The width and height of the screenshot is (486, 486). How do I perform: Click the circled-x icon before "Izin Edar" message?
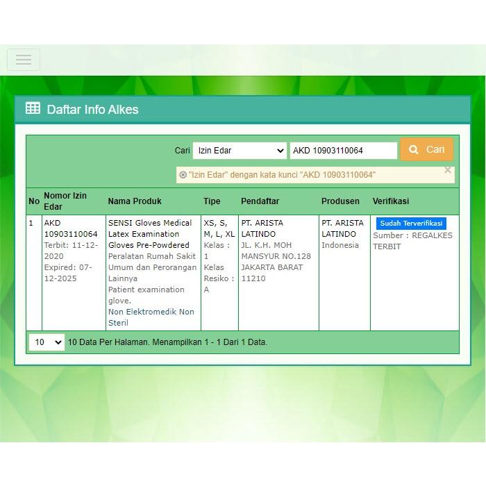[x=183, y=175]
